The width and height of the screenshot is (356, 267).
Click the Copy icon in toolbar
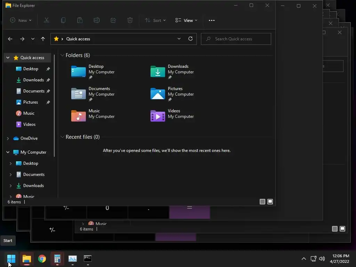(63, 21)
